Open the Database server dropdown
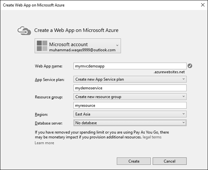208x170 pixels. point(183,123)
